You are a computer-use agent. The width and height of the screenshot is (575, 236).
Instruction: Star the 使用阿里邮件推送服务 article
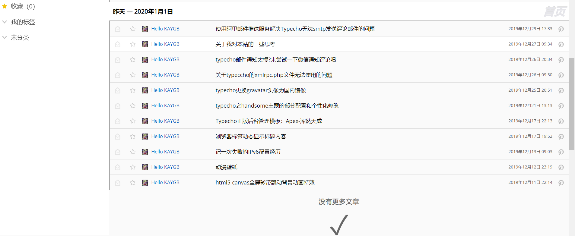point(133,29)
